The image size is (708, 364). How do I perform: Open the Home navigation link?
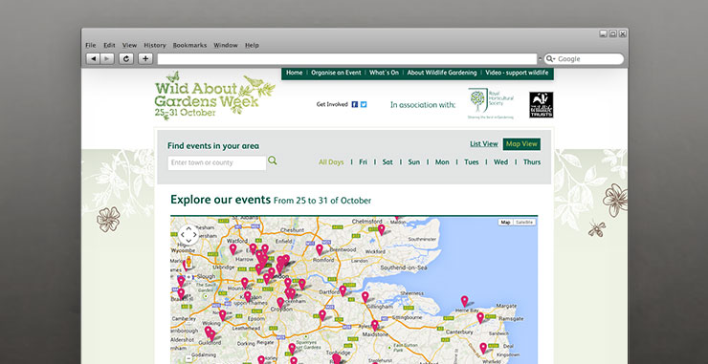[295, 73]
